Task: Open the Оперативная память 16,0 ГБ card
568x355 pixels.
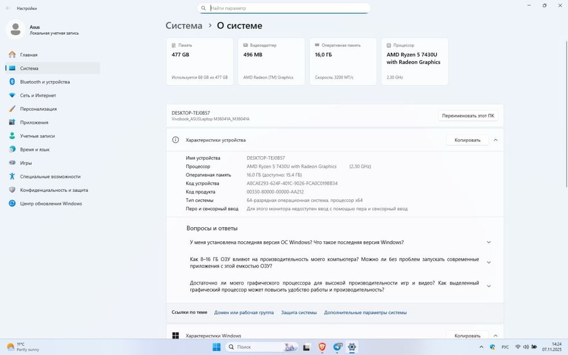Action: (343, 61)
